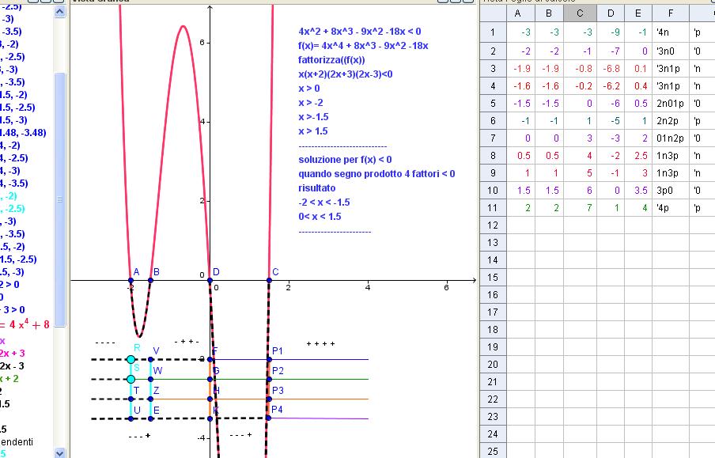The image size is (715, 458).
Task: Select point B on the x-axis
Action: pyautogui.click(x=151, y=280)
